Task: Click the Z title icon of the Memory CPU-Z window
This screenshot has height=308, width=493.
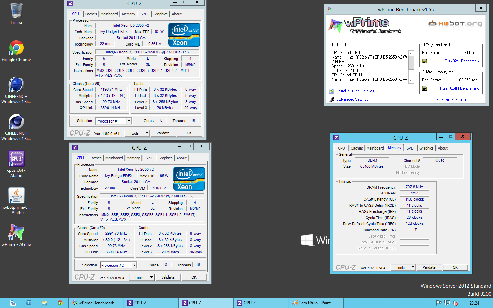Action: click(x=336, y=138)
